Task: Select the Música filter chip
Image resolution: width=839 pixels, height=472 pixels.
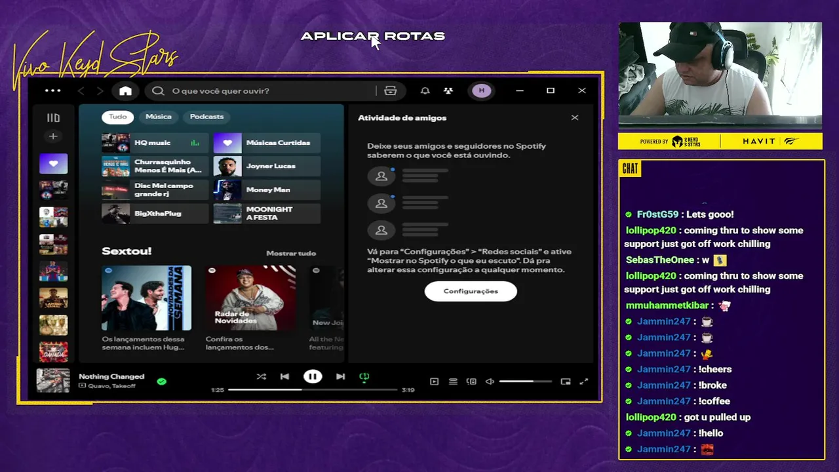Action: click(159, 117)
